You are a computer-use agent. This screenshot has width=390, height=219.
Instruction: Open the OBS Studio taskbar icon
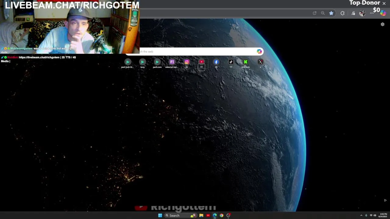point(228,215)
